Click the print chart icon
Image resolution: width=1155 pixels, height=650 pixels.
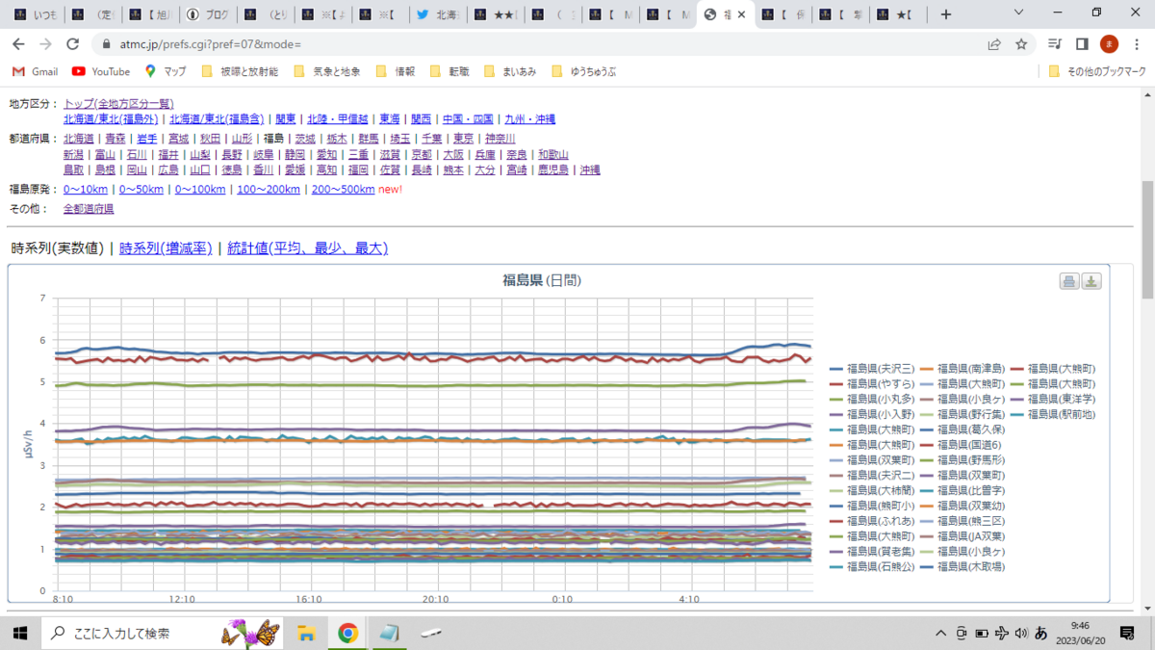click(x=1069, y=281)
